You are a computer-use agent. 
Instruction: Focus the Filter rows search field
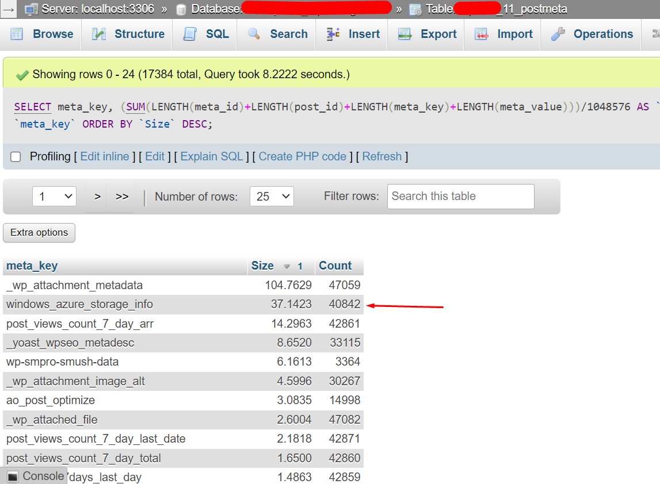(x=460, y=197)
